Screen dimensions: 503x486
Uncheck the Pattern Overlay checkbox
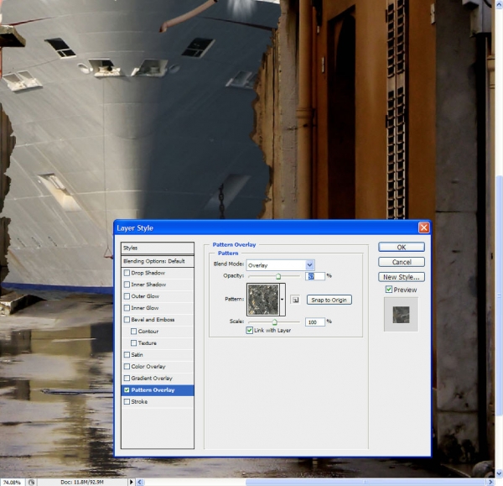(x=127, y=390)
